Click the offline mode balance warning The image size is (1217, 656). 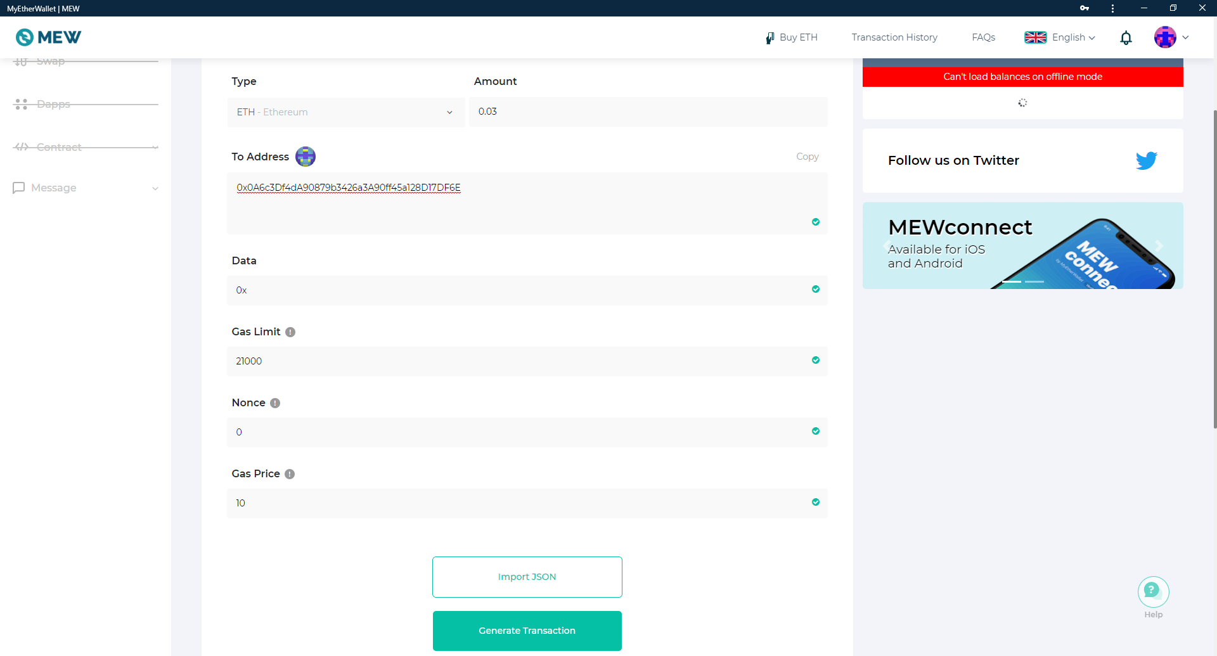1023,77
